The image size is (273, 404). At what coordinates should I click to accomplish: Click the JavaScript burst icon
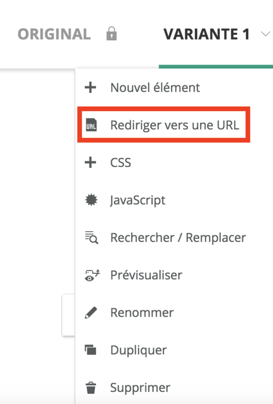coord(91,200)
